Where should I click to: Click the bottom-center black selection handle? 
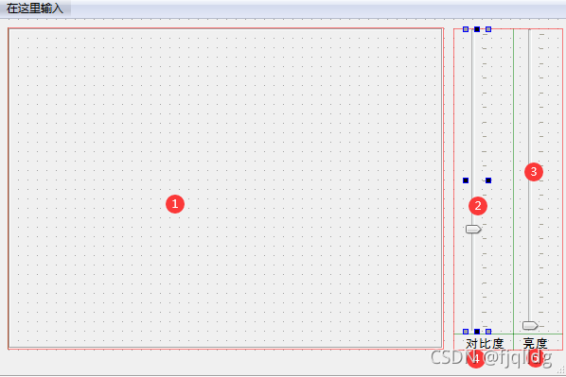coord(477,332)
